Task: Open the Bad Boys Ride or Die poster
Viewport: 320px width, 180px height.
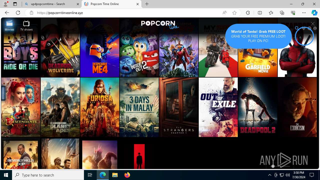Action: click(21, 47)
